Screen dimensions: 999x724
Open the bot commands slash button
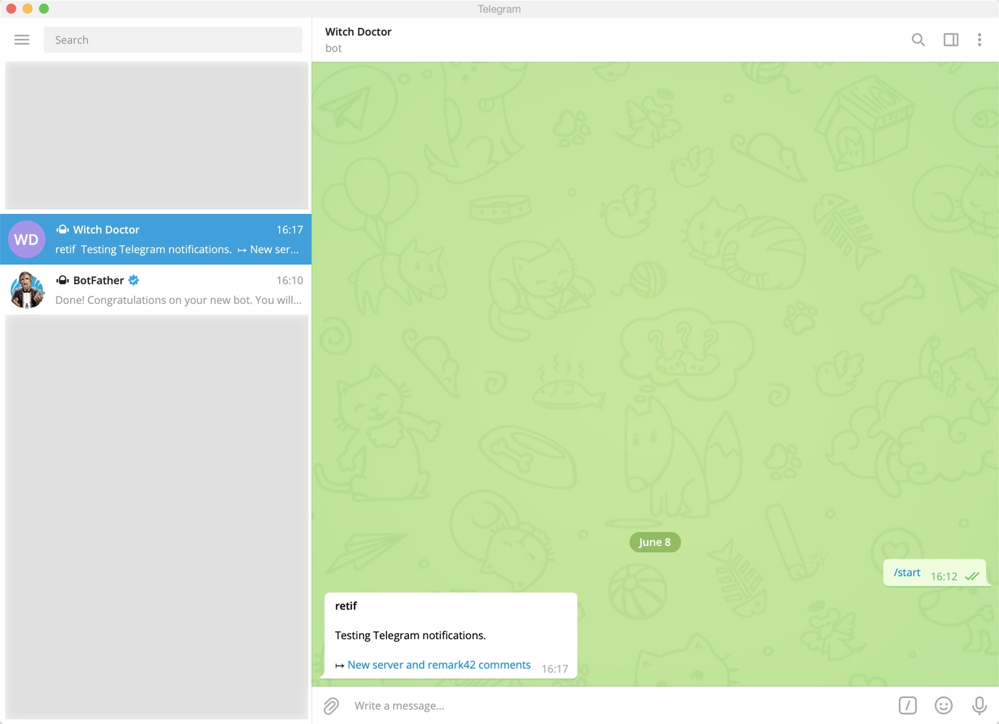point(908,706)
